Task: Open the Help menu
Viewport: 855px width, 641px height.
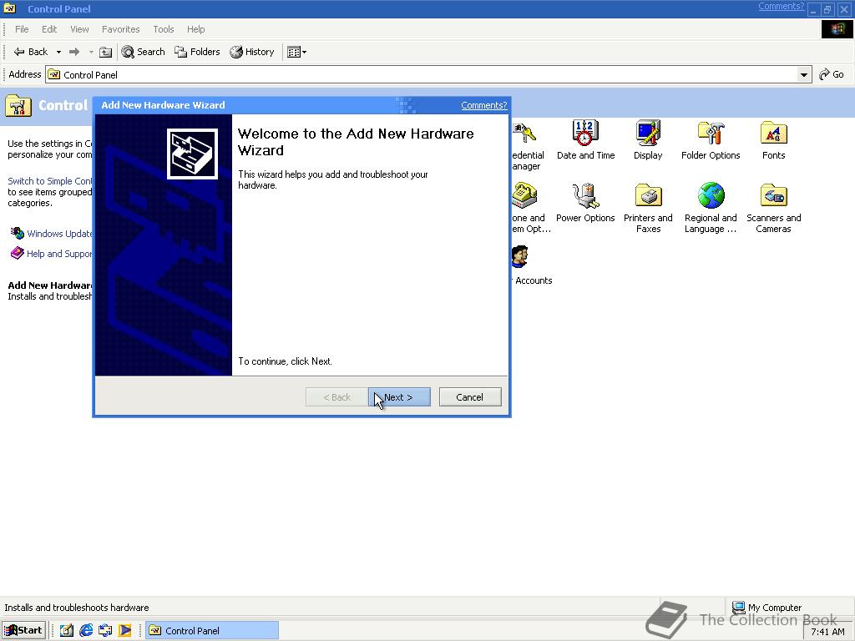Action: point(195,29)
